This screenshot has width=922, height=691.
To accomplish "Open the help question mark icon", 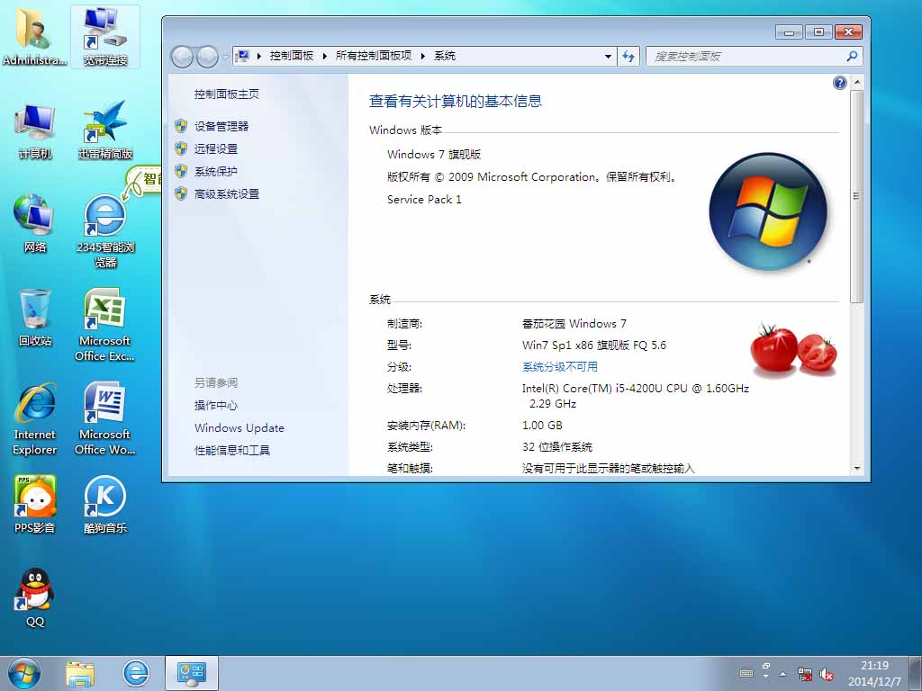I will click(840, 83).
